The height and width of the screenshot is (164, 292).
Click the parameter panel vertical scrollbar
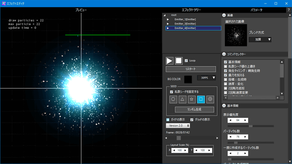[x=290, y=37]
